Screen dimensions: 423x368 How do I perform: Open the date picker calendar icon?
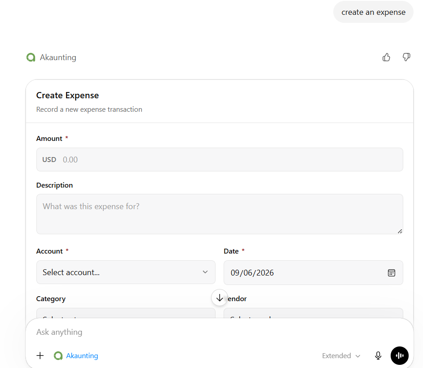[392, 273]
